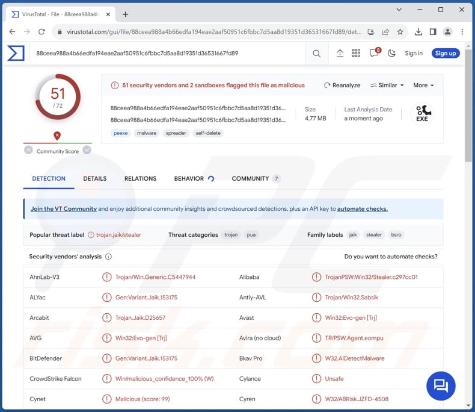
Task: Click the stealer family label chip
Action: [374, 235]
